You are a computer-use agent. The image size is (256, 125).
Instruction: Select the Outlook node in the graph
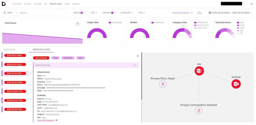(236, 84)
